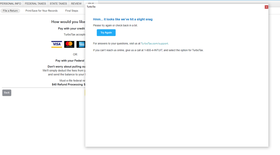Click the Visa card logo

(x=57, y=44)
